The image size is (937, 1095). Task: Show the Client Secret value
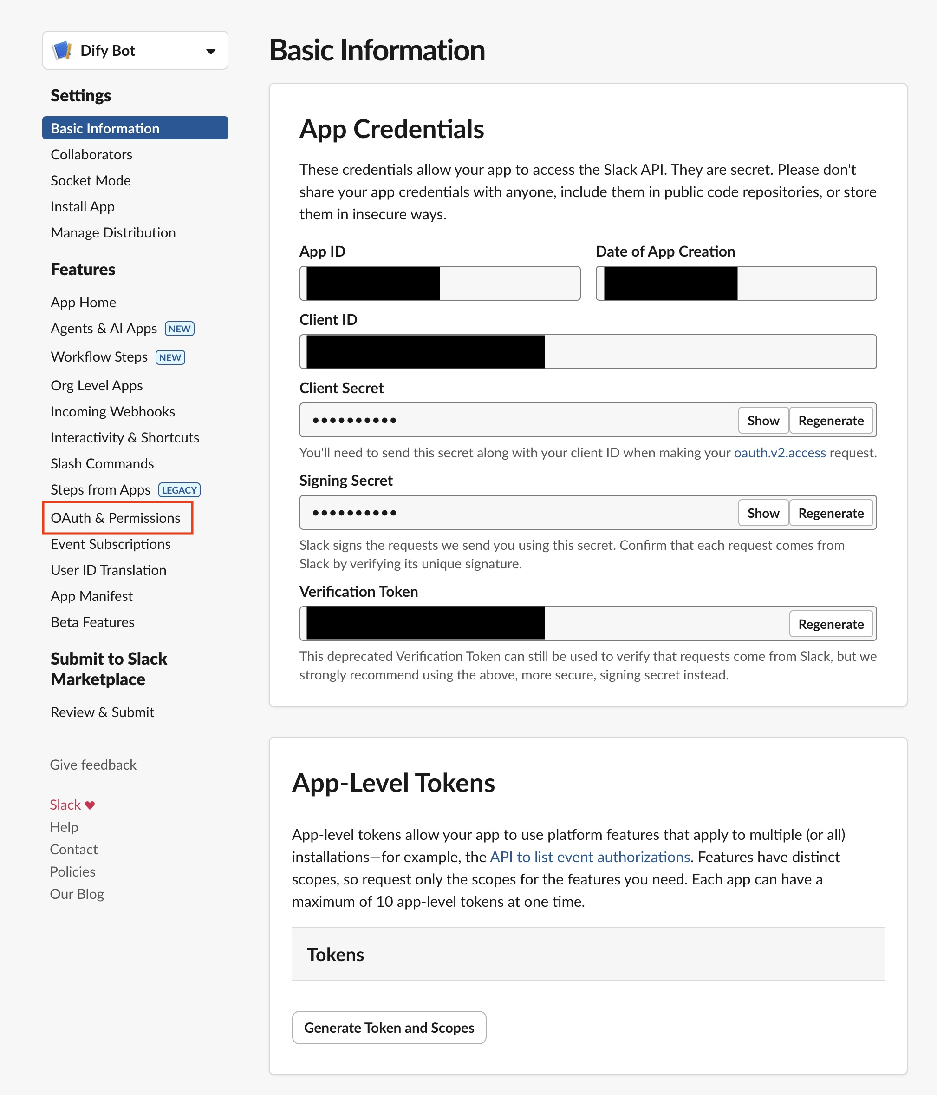[763, 421]
